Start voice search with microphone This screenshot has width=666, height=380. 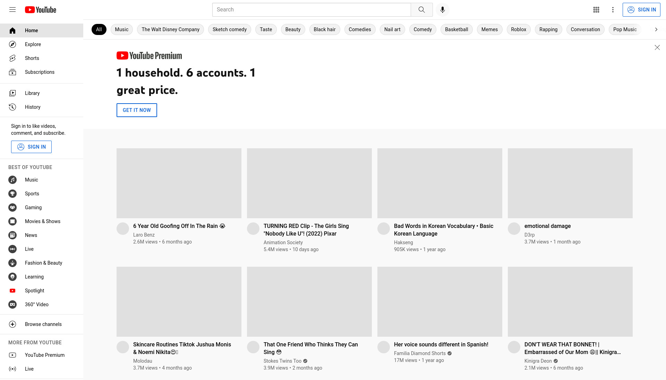(x=442, y=10)
